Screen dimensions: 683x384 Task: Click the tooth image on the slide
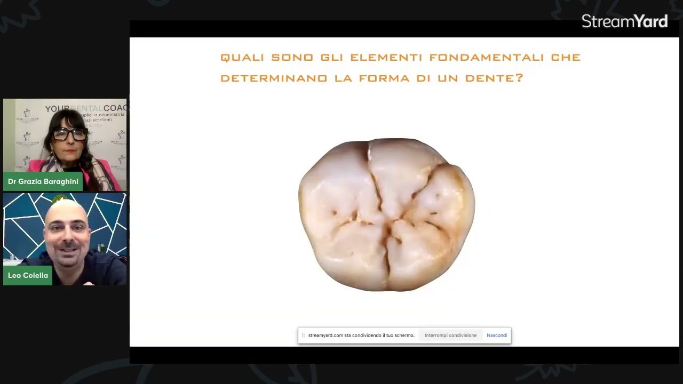coord(386,214)
